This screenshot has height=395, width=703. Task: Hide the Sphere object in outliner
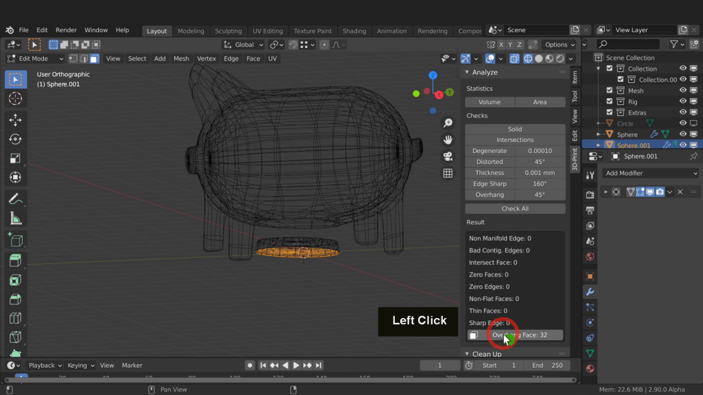coord(683,134)
